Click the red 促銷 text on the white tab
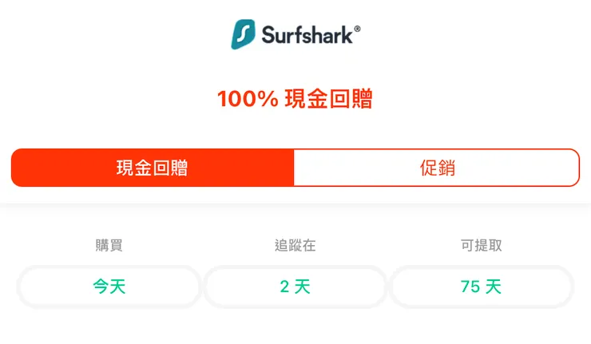This screenshot has width=591, height=344. 436,168
